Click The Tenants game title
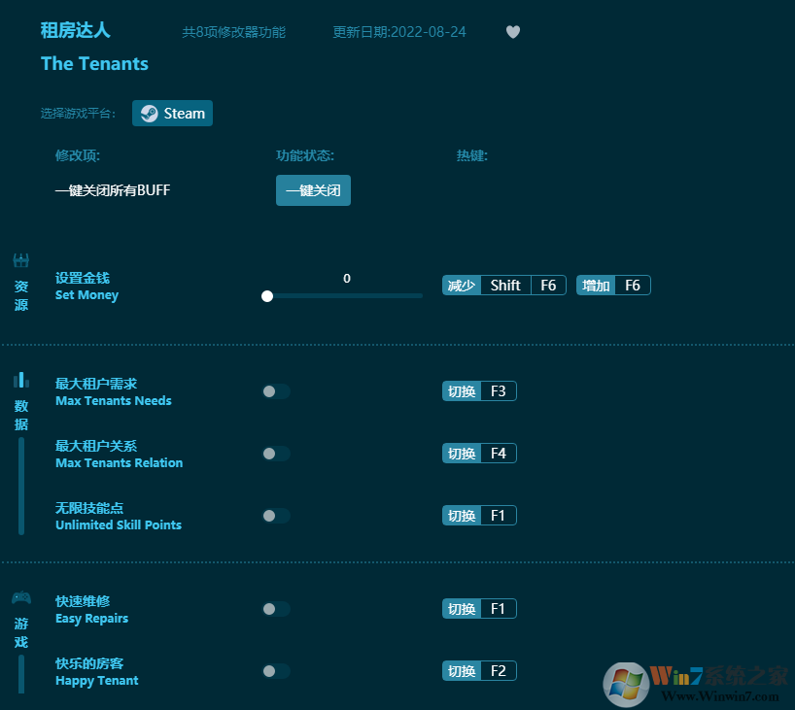The image size is (795, 710). pyautogui.click(x=94, y=64)
